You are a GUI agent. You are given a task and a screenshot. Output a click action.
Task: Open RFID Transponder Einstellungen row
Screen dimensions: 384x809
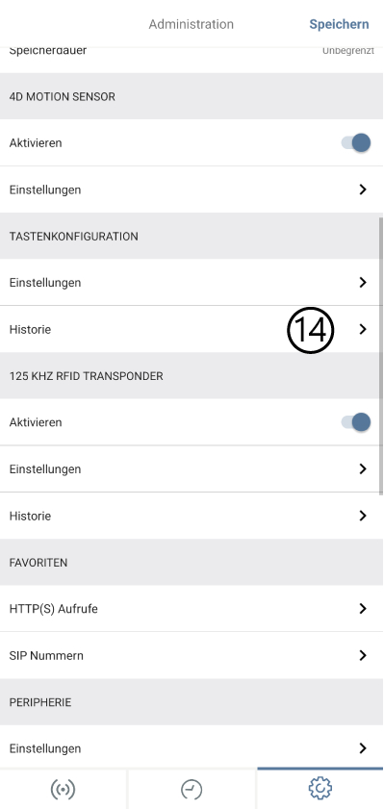pyautogui.click(x=192, y=469)
